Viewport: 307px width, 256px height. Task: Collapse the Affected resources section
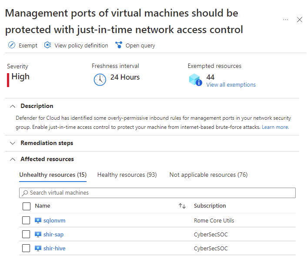point(12,159)
